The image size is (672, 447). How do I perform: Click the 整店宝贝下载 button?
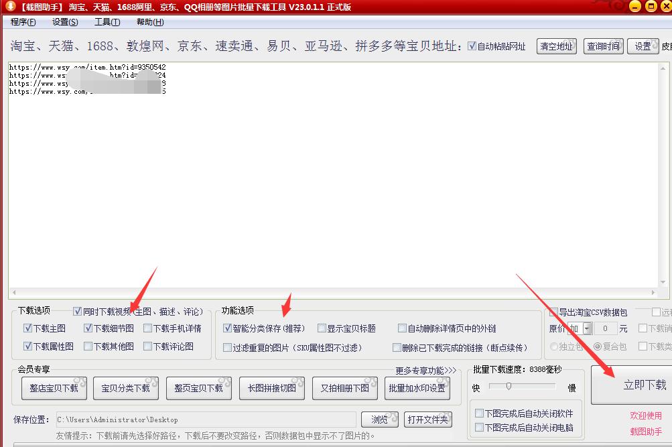point(54,387)
